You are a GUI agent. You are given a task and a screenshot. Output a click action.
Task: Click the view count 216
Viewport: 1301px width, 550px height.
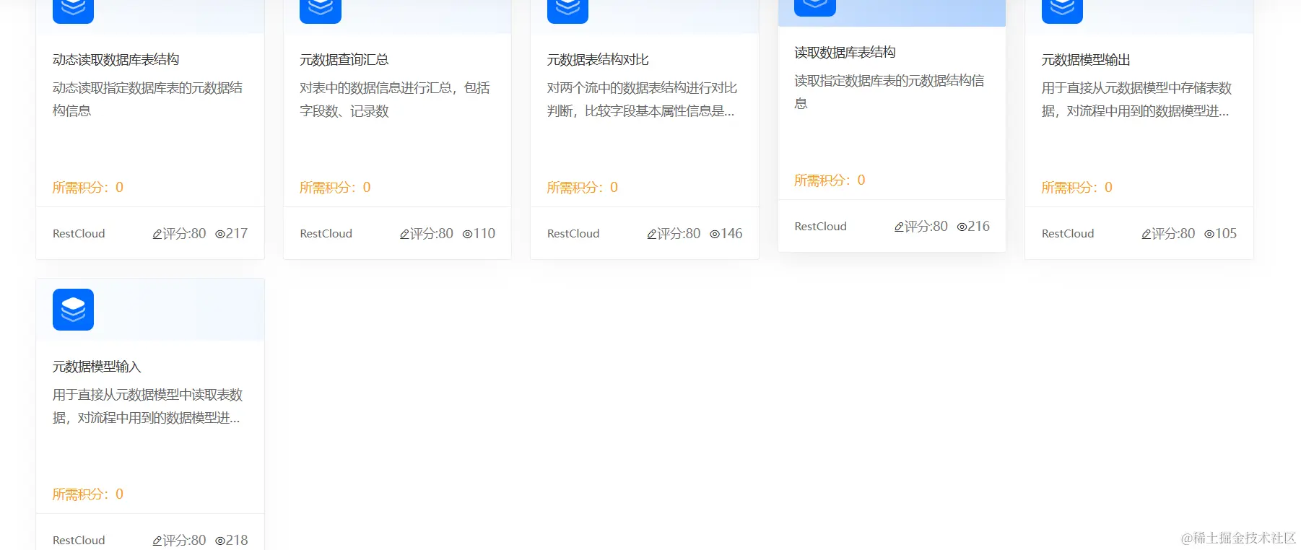(979, 227)
